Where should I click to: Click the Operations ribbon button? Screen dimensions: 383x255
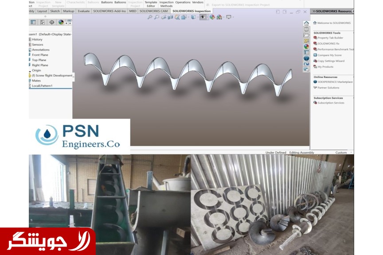click(183, 3)
